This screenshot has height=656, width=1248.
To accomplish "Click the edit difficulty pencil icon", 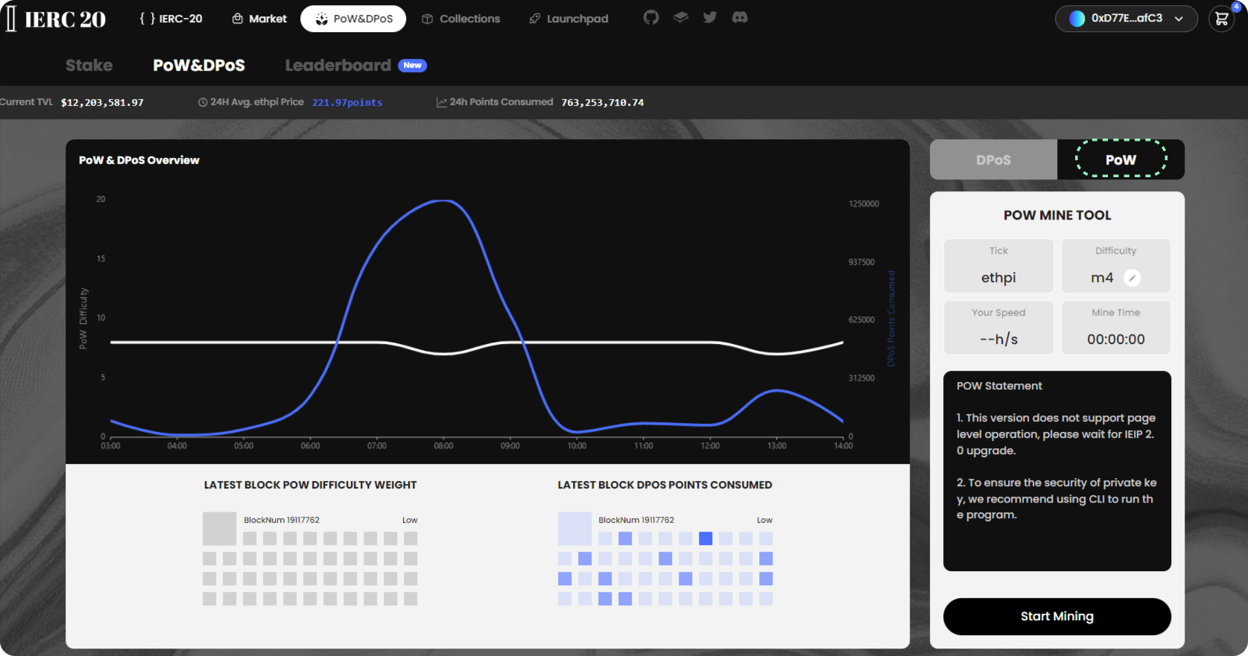I will 1132,278.
